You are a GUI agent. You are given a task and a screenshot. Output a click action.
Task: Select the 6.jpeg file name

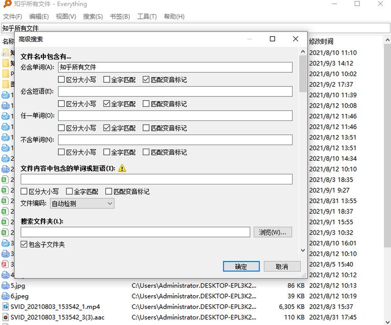click(x=20, y=296)
